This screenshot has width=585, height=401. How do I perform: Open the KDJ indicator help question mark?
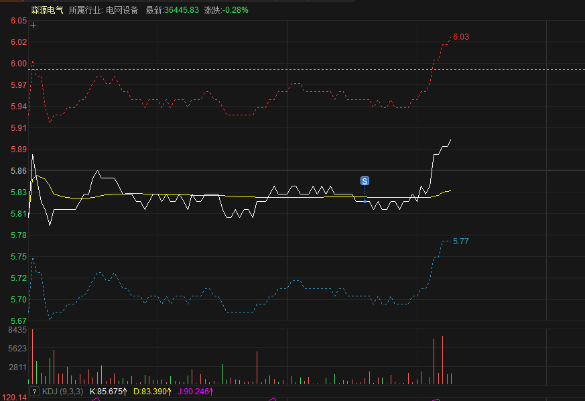[34, 392]
